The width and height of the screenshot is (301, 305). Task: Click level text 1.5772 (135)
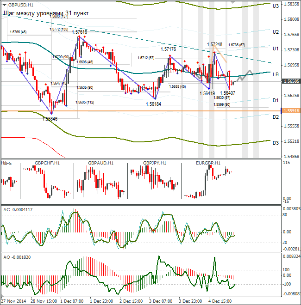pos(59,30)
